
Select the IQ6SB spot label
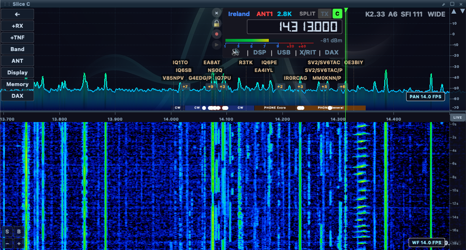coord(184,71)
